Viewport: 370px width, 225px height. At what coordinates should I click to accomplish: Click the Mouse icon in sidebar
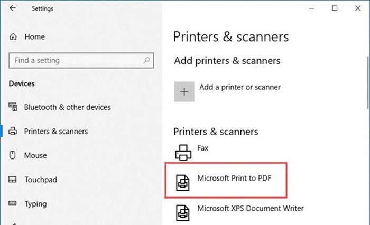coord(13,155)
